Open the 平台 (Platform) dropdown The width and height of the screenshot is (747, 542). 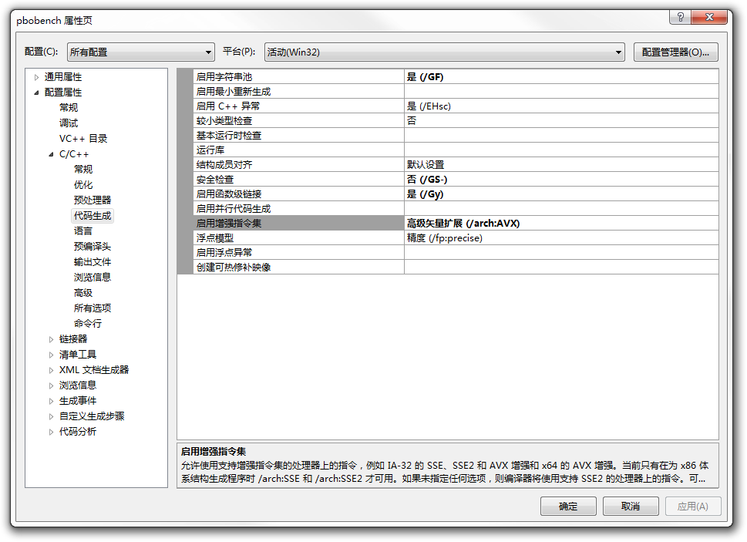(444, 52)
